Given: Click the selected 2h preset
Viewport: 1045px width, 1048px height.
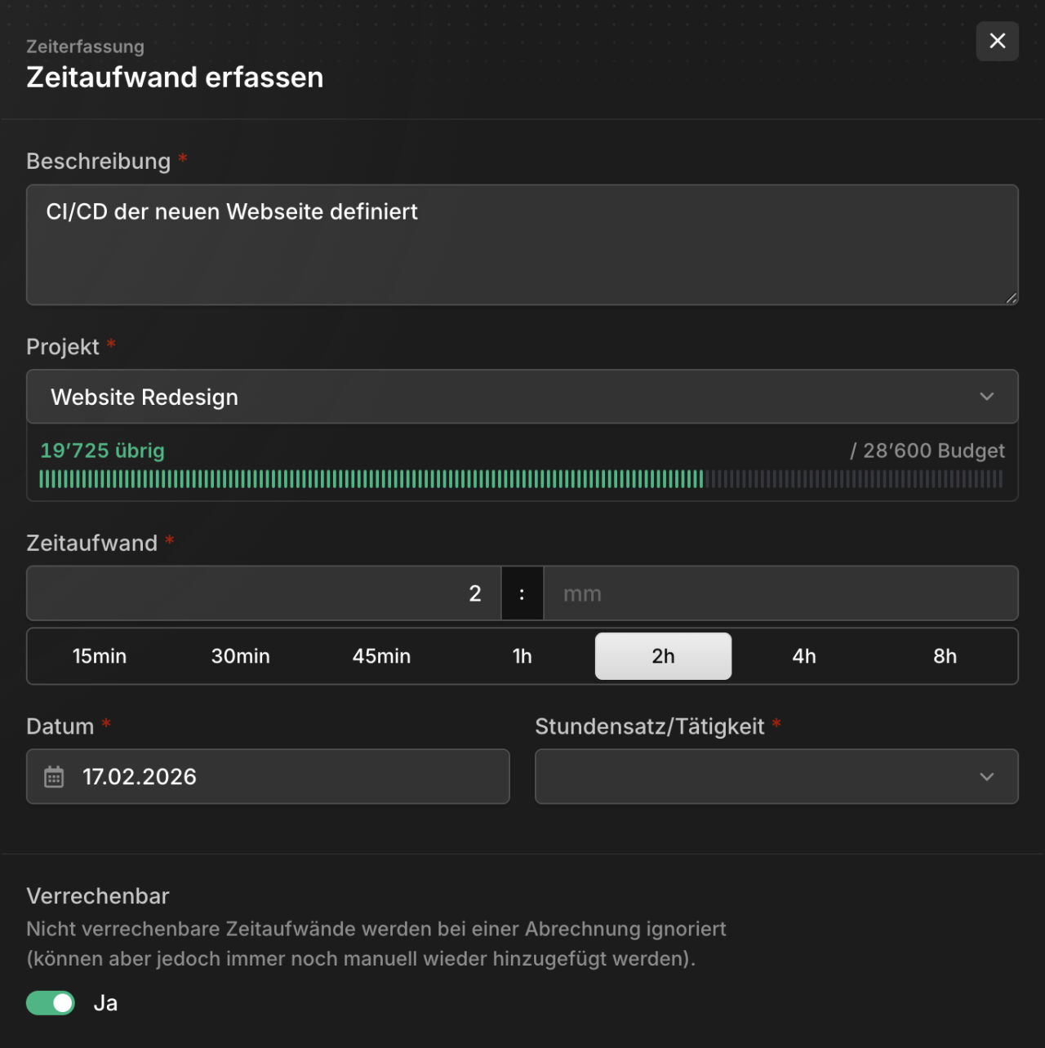Looking at the screenshot, I should click(663, 656).
